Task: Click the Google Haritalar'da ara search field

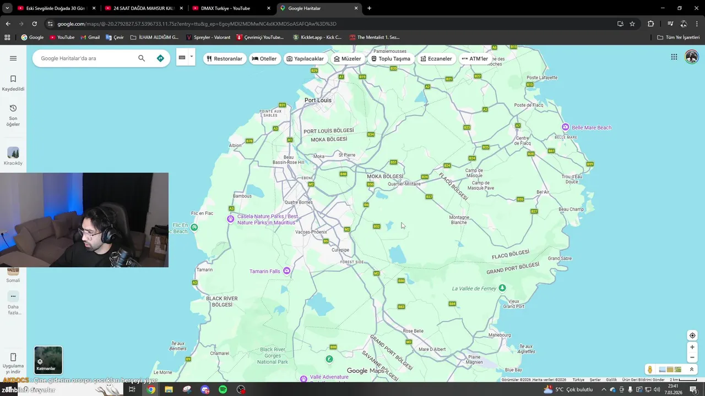Action: pos(85,58)
